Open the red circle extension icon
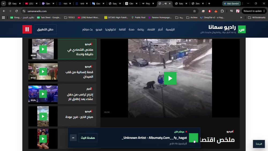268x151 pixels. (x=210, y=11)
